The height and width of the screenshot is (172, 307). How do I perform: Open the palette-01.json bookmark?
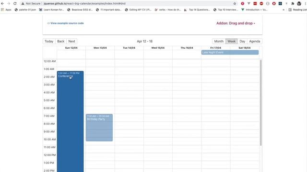(x=25, y=10)
